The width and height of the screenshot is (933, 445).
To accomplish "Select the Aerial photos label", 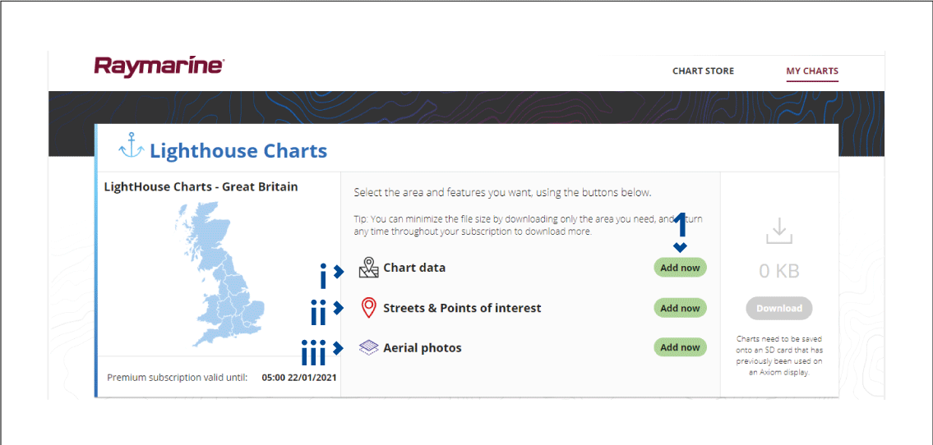I will tap(423, 348).
